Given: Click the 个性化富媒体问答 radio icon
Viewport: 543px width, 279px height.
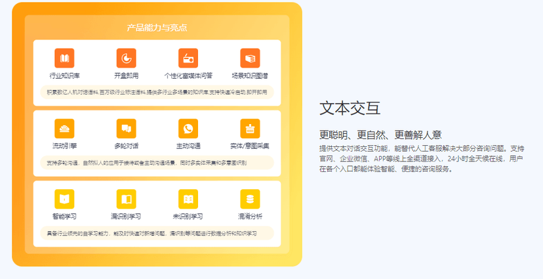Looking at the screenshot, I should 188,58.
